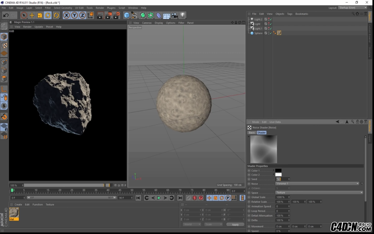Click the Color 2 white swatch
The width and height of the screenshot is (374, 234).
278,175
